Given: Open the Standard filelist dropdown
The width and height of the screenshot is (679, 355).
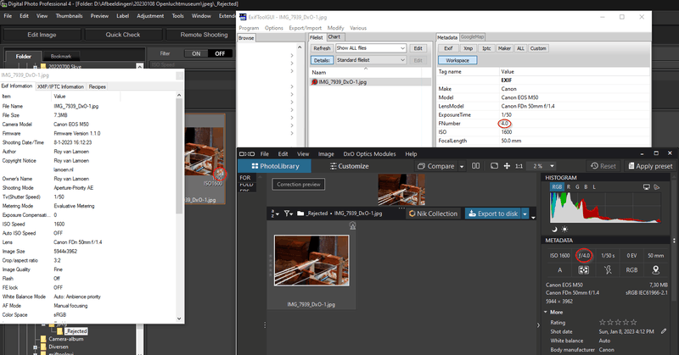Looking at the screenshot, I should click(371, 60).
